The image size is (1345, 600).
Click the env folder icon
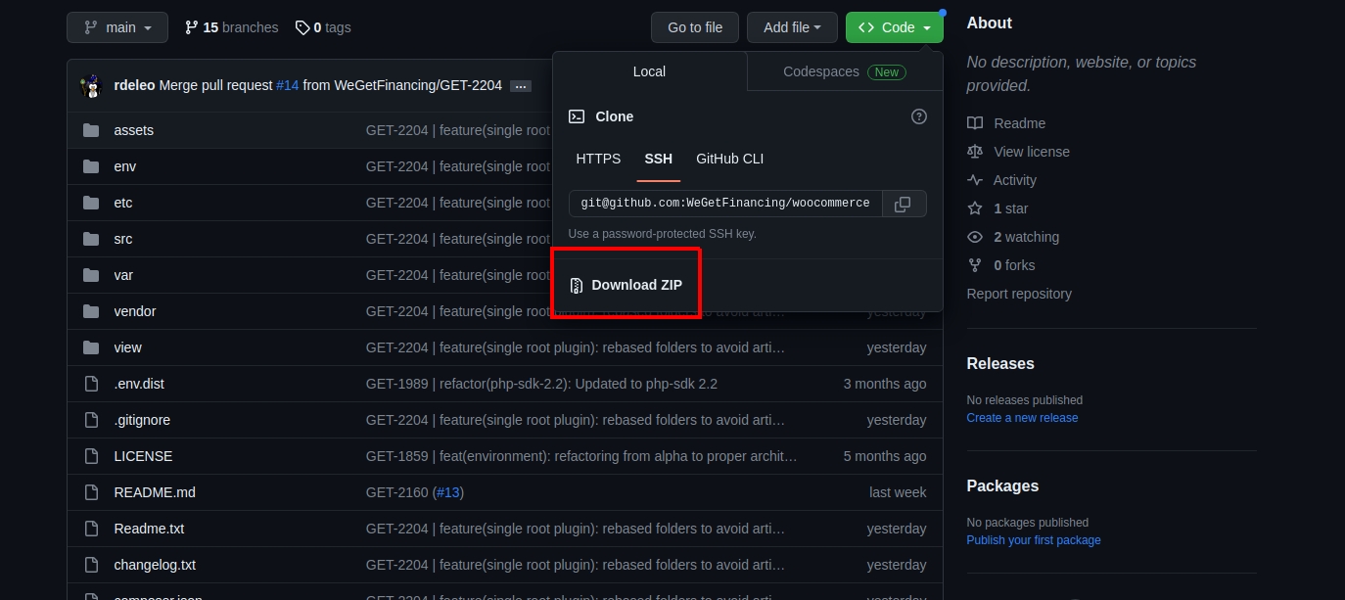point(91,166)
